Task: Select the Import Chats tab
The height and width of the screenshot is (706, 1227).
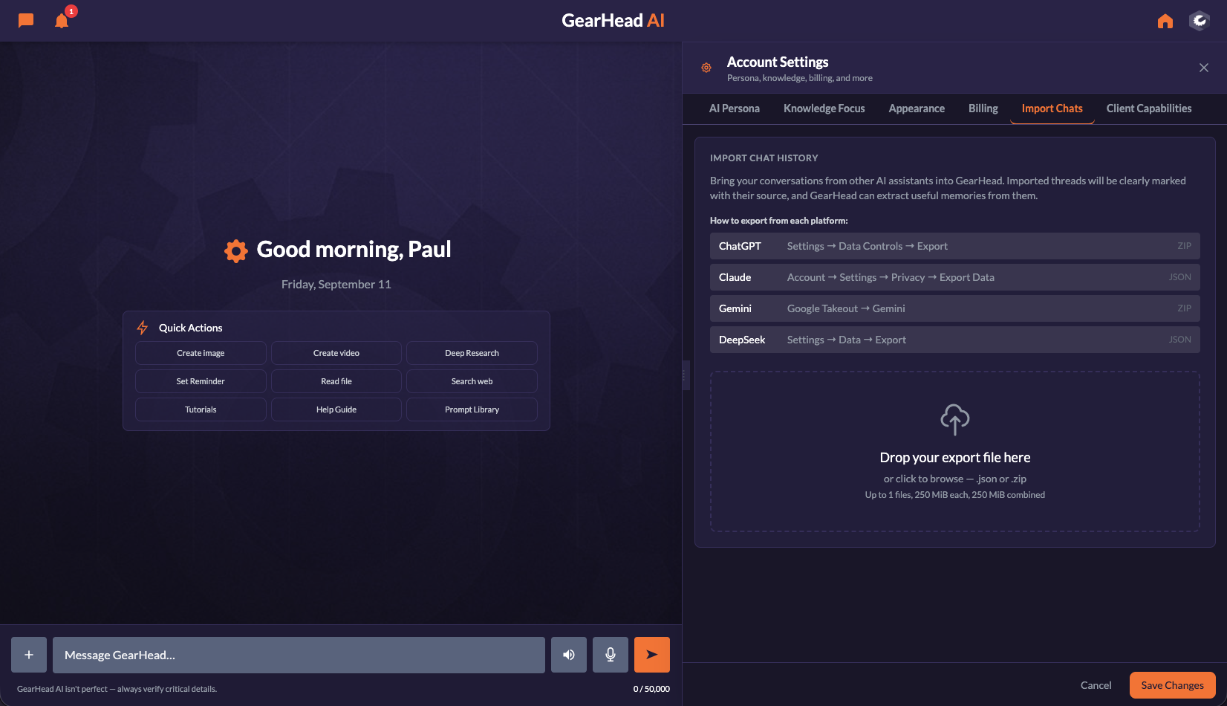Action: (x=1052, y=109)
